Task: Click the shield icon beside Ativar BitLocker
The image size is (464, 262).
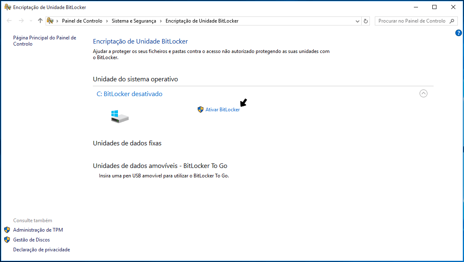Action: (x=201, y=109)
